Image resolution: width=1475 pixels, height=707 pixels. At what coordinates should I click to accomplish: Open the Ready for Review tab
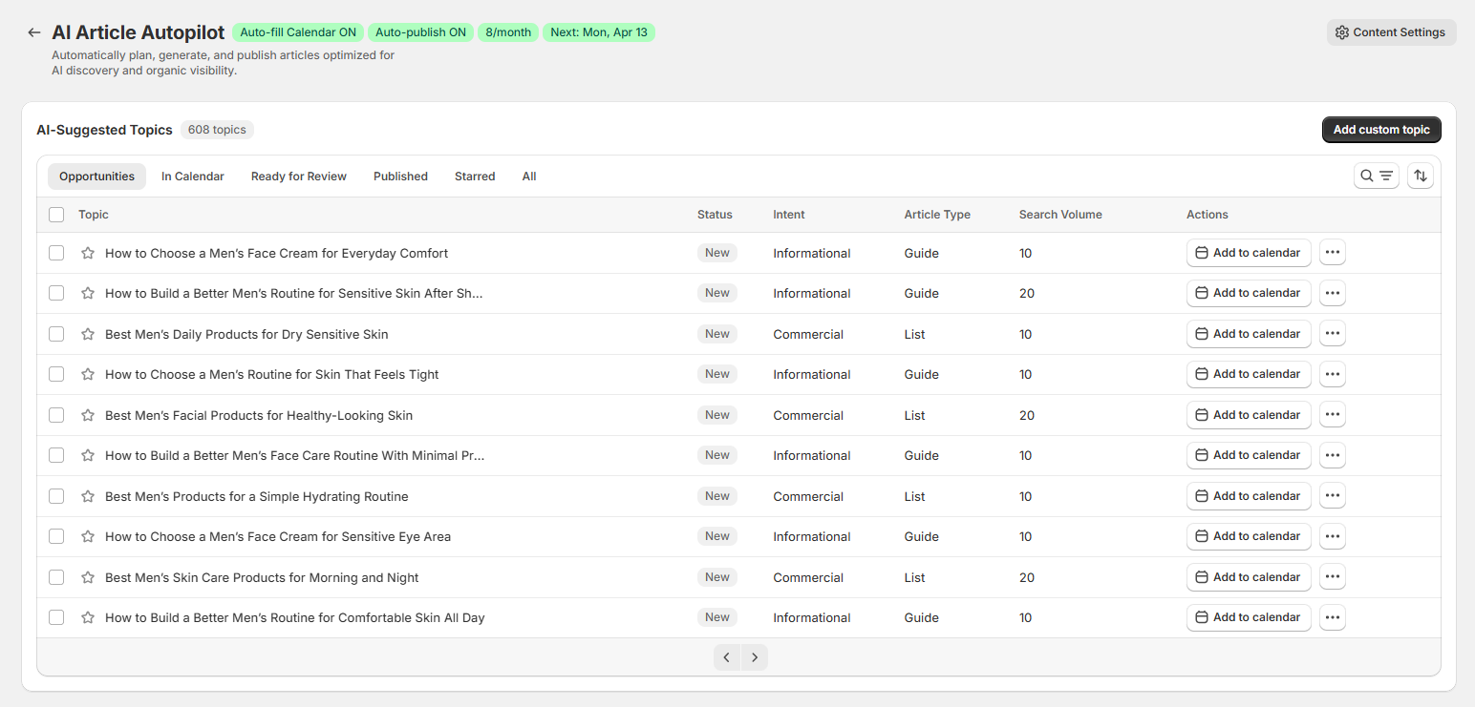[x=298, y=177]
